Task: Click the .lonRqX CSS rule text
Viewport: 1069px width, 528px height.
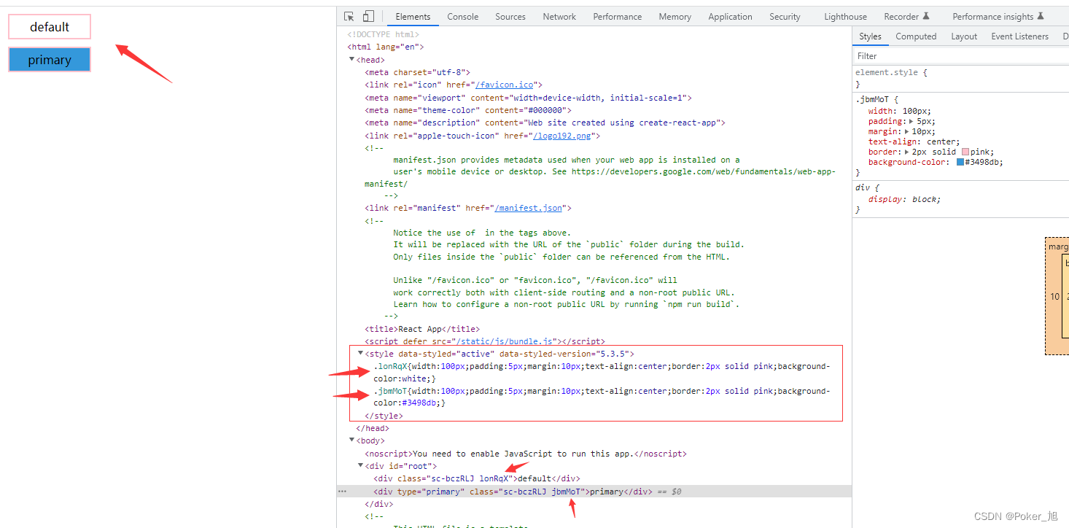Action: click(x=602, y=372)
